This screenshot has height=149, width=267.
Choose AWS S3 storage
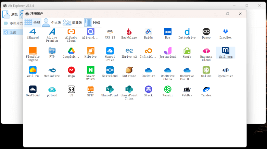110,32
